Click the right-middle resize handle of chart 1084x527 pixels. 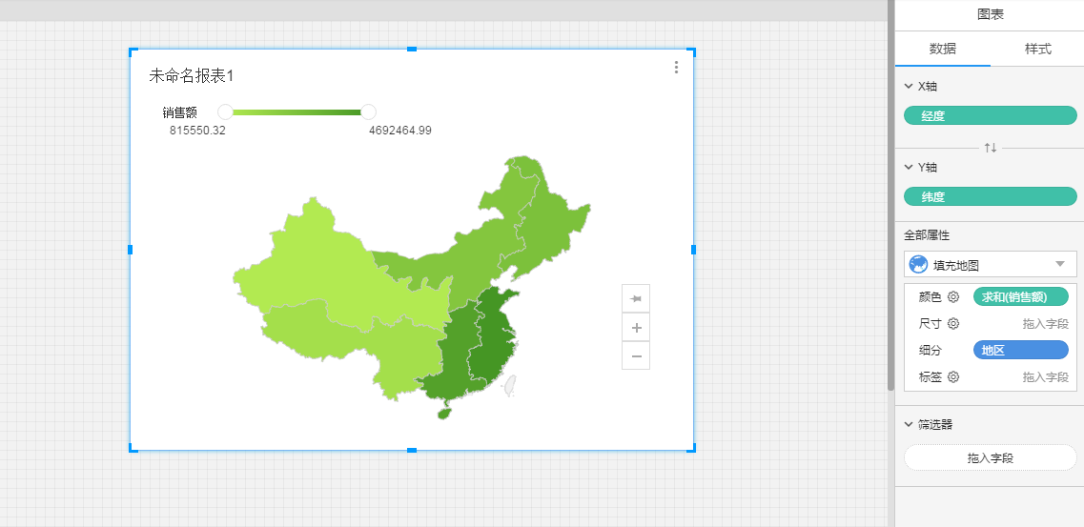pos(693,250)
